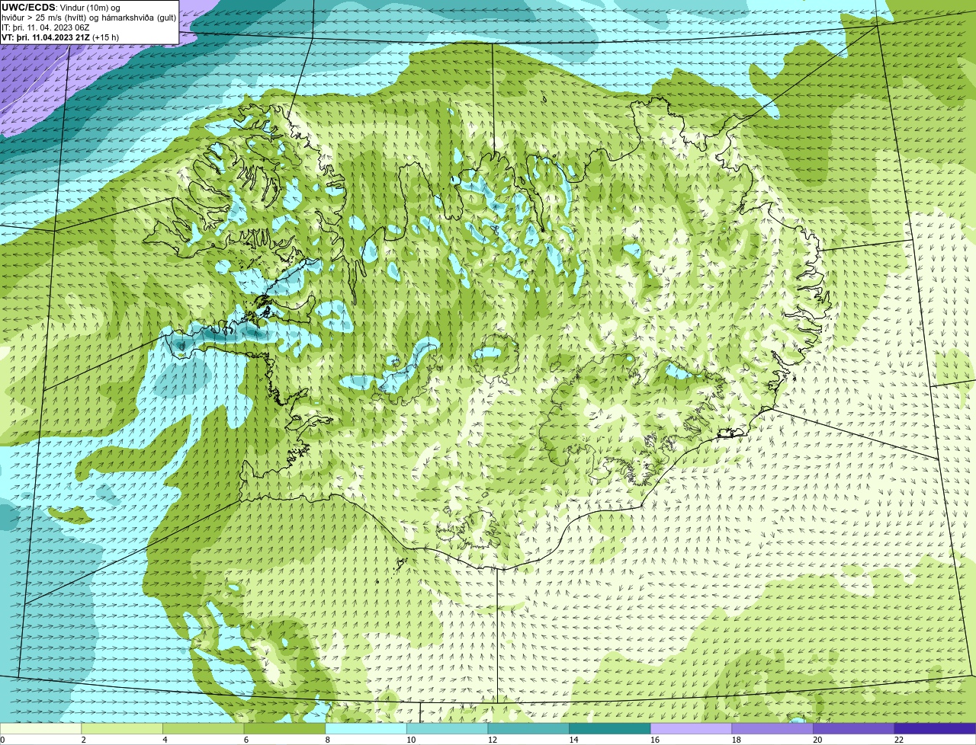The height and width of the screenshot is (745, 976).
Task: Click the '18' label on the scale
Action: pos(736,740)
